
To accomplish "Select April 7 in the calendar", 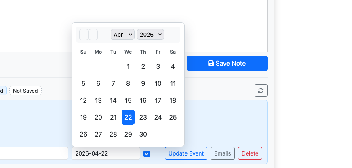I will click(113, 83).
